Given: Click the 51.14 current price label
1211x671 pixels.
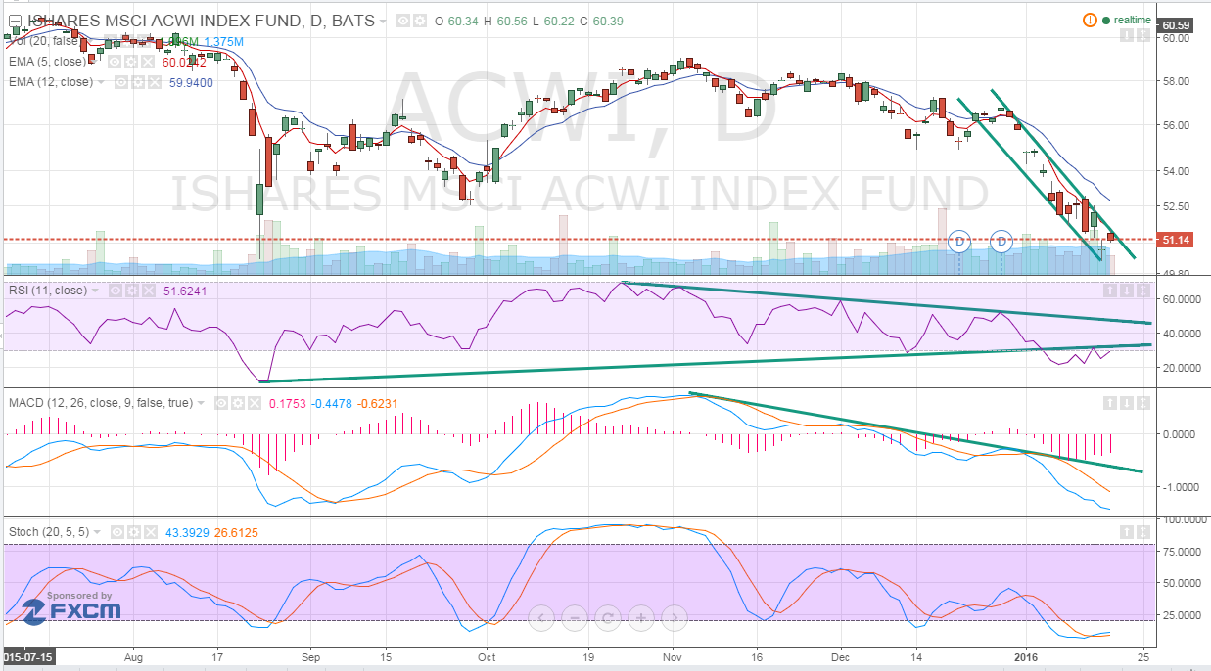Looking at the screenshot, I should pos(1175,240).
